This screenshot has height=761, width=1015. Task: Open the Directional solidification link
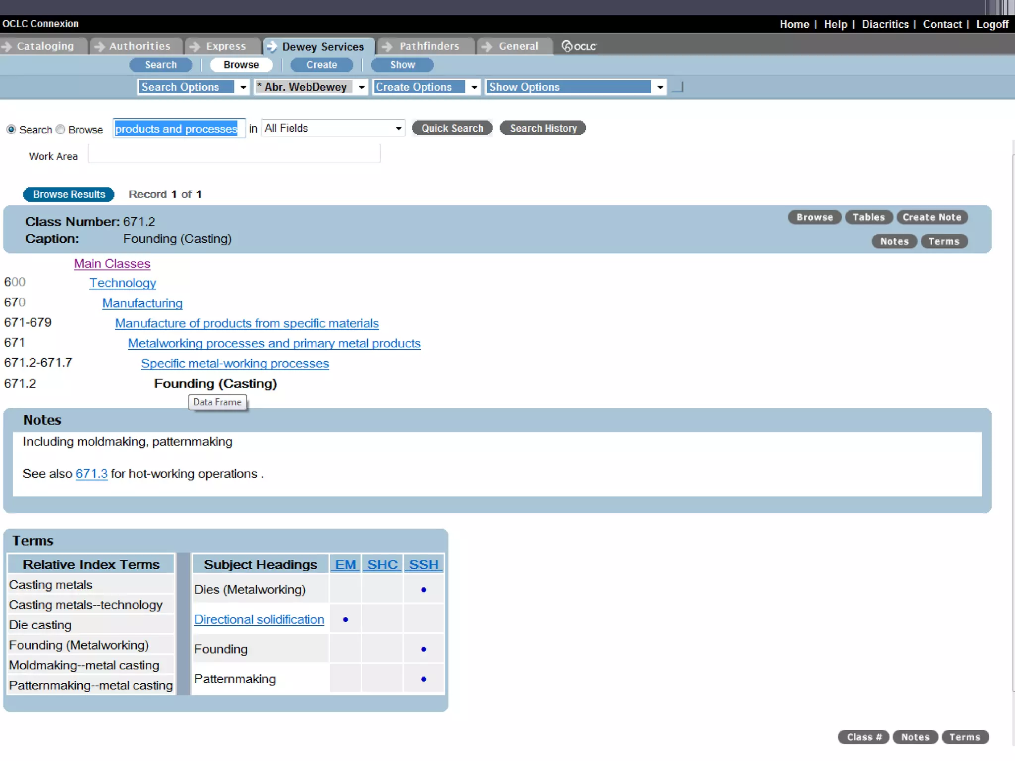pos(259,619)
